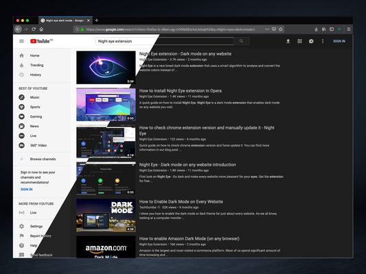Screen dimensions: 366x274
Task: Open the Firefox library icon
Action: (324, 29)
